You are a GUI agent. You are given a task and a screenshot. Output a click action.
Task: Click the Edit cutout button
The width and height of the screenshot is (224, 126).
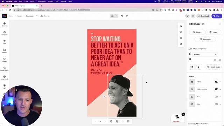[x=205, y=39]
